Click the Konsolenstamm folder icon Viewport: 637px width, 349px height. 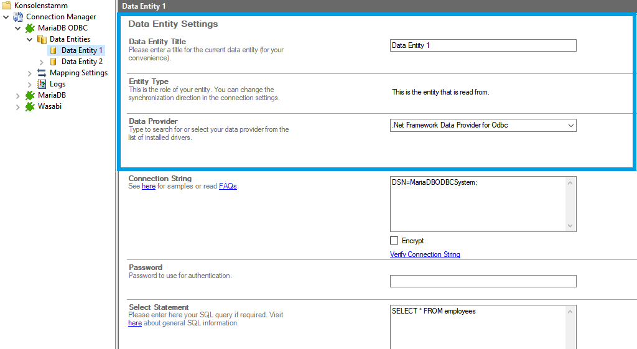pyautogui.click(x=7, y=6)
